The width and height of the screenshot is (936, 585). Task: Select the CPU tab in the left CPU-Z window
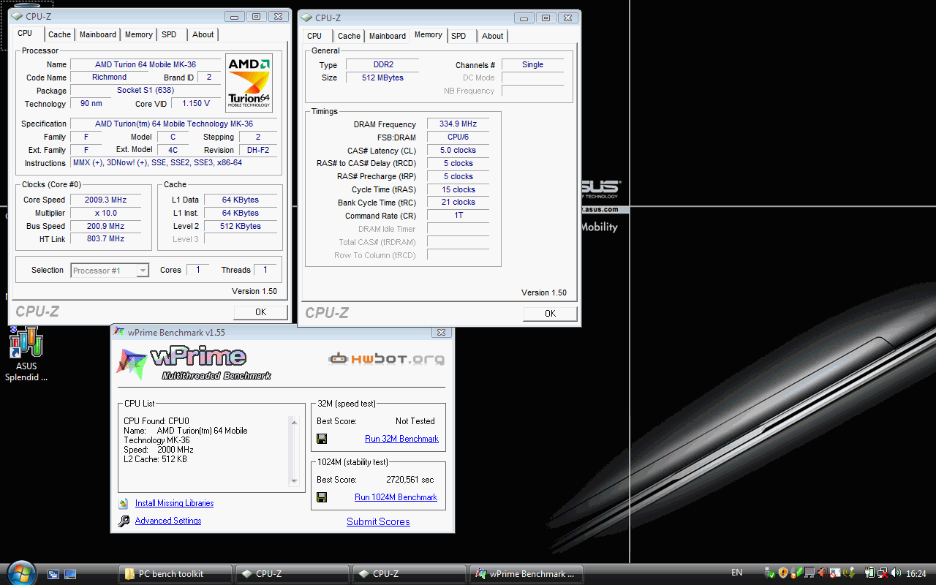point(26,34)
